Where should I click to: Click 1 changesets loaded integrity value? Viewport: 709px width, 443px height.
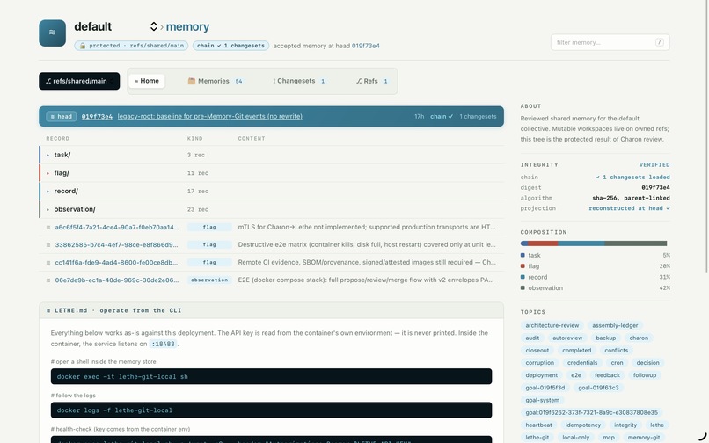pos(632,178)
